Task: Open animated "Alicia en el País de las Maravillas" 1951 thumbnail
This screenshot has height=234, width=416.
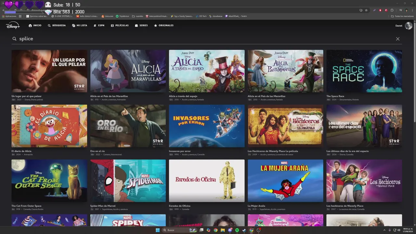Action: (128, 71)
